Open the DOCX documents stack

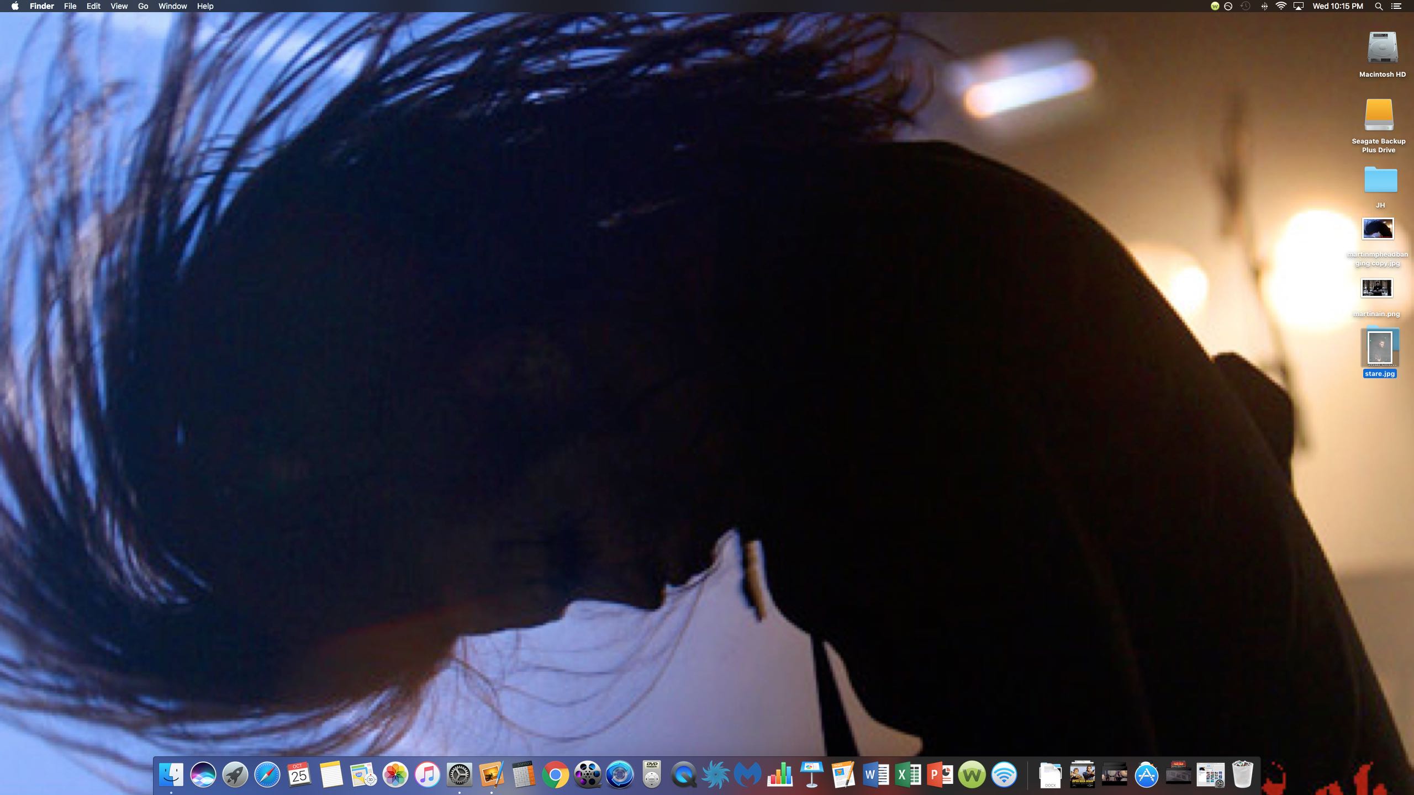point(1050,775)
